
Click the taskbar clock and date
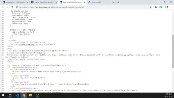(169, 96)
